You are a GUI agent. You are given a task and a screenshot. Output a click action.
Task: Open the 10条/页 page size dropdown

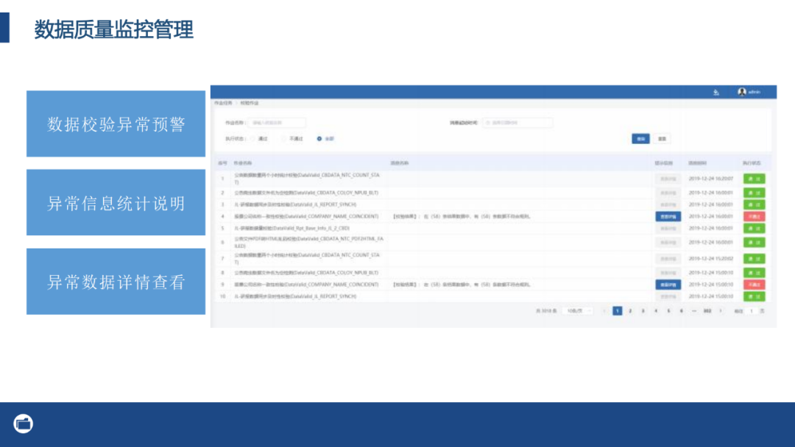[577, 311]
